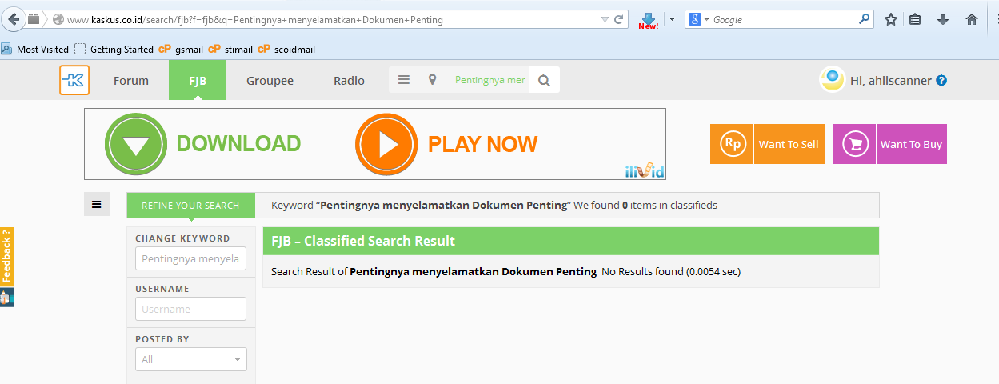Click the Kaskus search magnifier button
Image resolution: width=999 pixels, height=384 pixels.
(544, 80)
